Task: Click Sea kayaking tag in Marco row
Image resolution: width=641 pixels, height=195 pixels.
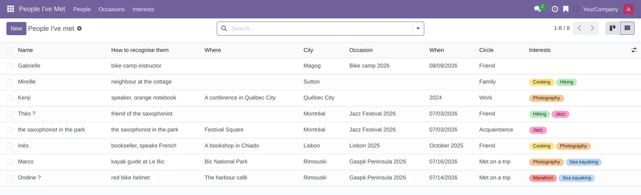Action: pos(583,162)
